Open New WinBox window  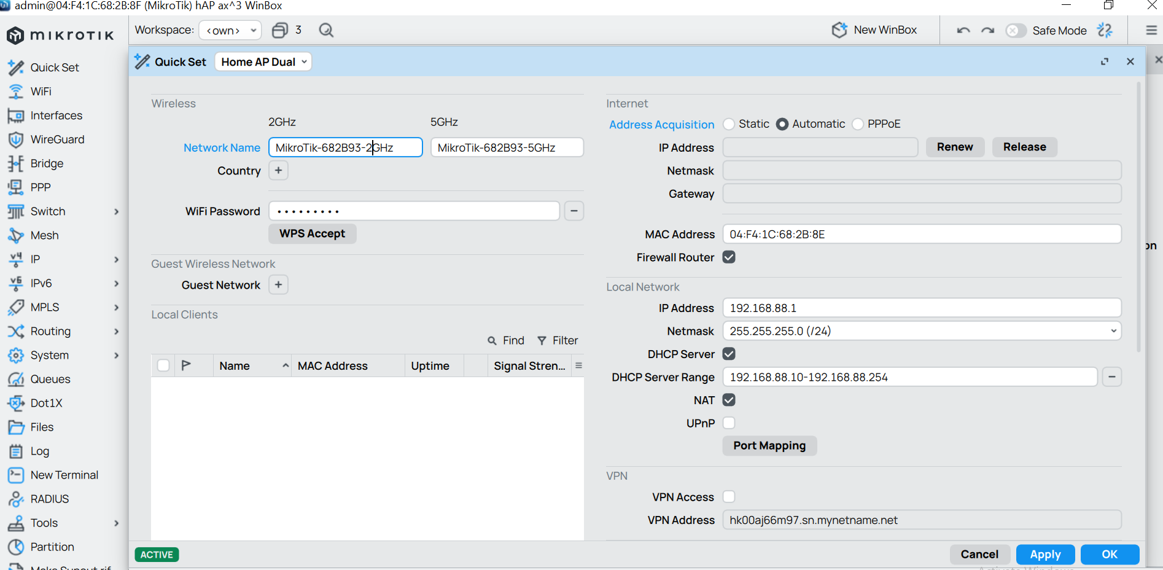point(874,30)
